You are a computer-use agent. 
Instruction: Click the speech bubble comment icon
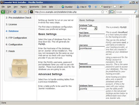(115, 7)
